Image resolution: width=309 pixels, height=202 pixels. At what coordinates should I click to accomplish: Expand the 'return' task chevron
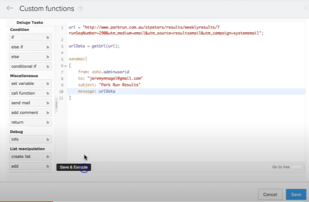tap(47, 122)
